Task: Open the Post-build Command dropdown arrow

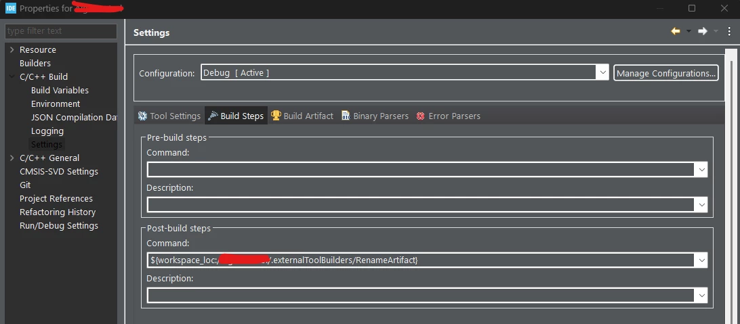Action: tap(701, 260)
